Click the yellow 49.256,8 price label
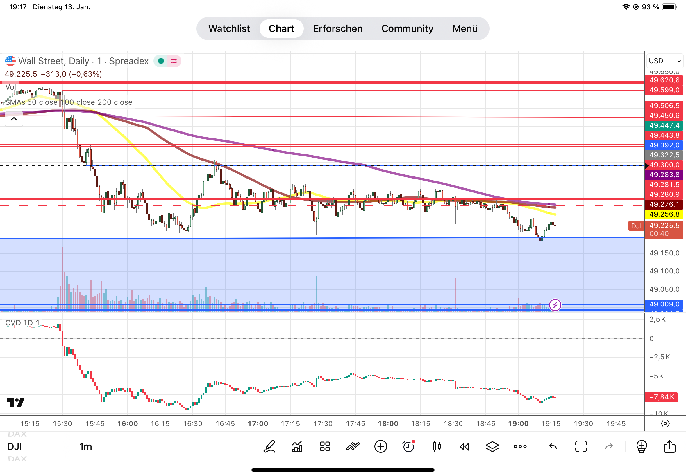This screenshot has height=476, width=686. 664,214
